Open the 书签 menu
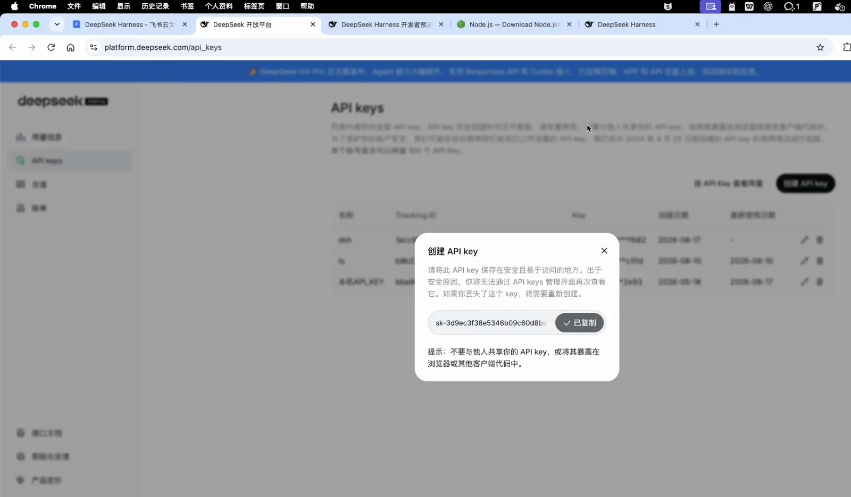This screenshot has width=851, height=497. tap(187, 6)
